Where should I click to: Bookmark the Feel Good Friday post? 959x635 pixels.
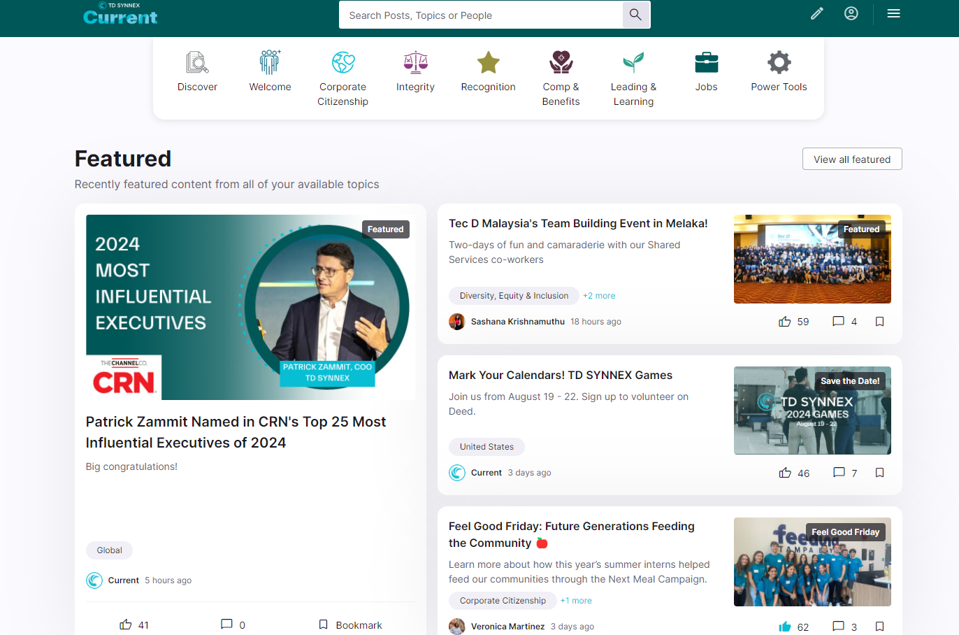click(880, 627)
